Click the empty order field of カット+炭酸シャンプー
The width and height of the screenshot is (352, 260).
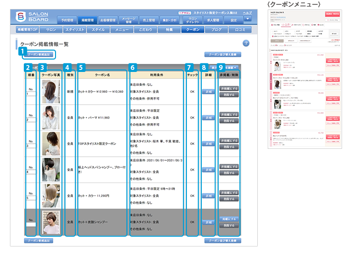[x=31, y=224]
